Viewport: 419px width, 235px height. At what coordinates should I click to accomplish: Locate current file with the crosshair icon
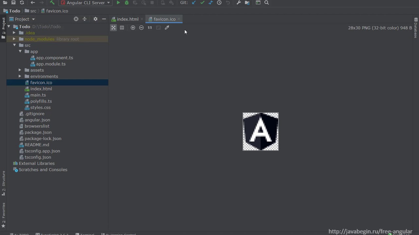76,19
